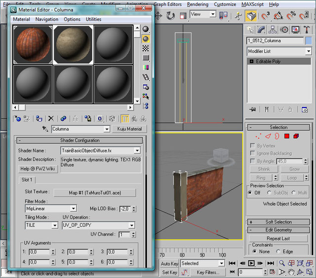Click Assign Material to Selection icon
The width and height of the screenshot is (316, 278).
[x=39, y=119]
